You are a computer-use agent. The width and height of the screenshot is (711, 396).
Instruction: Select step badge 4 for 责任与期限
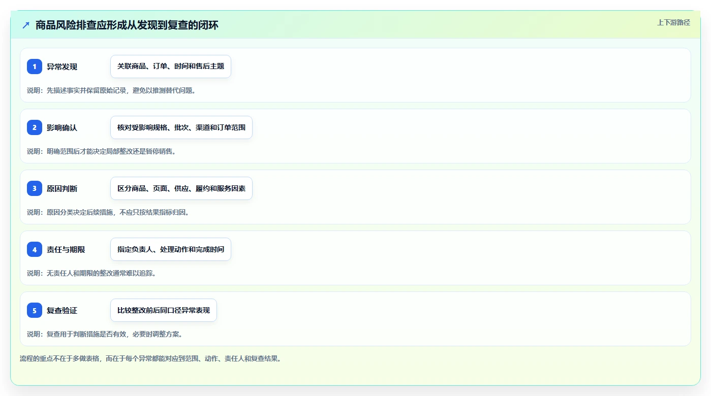(x=35, y=249)
